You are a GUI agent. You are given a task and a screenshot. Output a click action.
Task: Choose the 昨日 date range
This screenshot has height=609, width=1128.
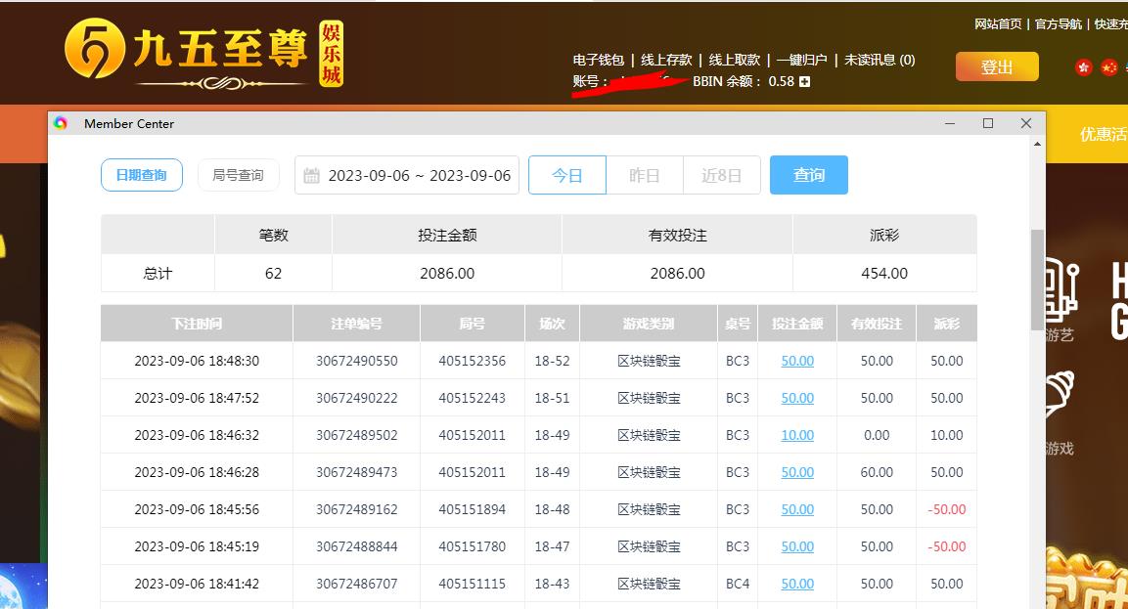[x=644, y=176]
